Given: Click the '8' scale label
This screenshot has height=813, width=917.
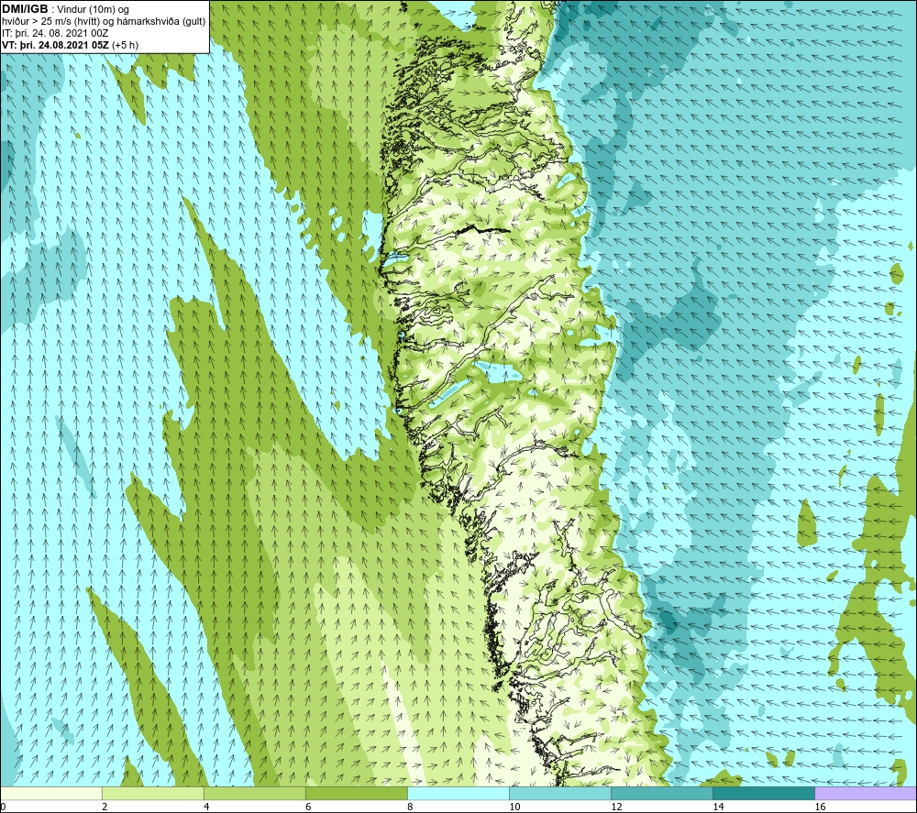Looking at the screenshot, I should [410, 808].
